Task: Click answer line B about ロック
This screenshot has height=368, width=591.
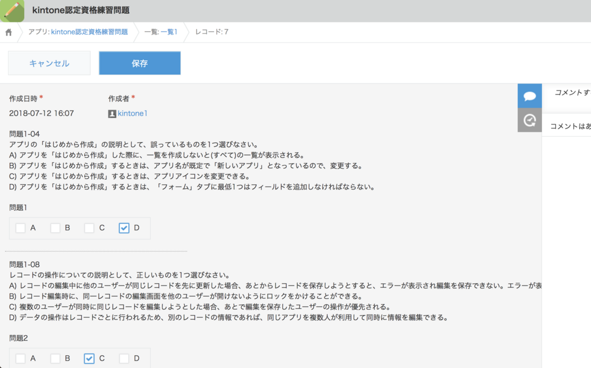Action: [x=186, y=296]
